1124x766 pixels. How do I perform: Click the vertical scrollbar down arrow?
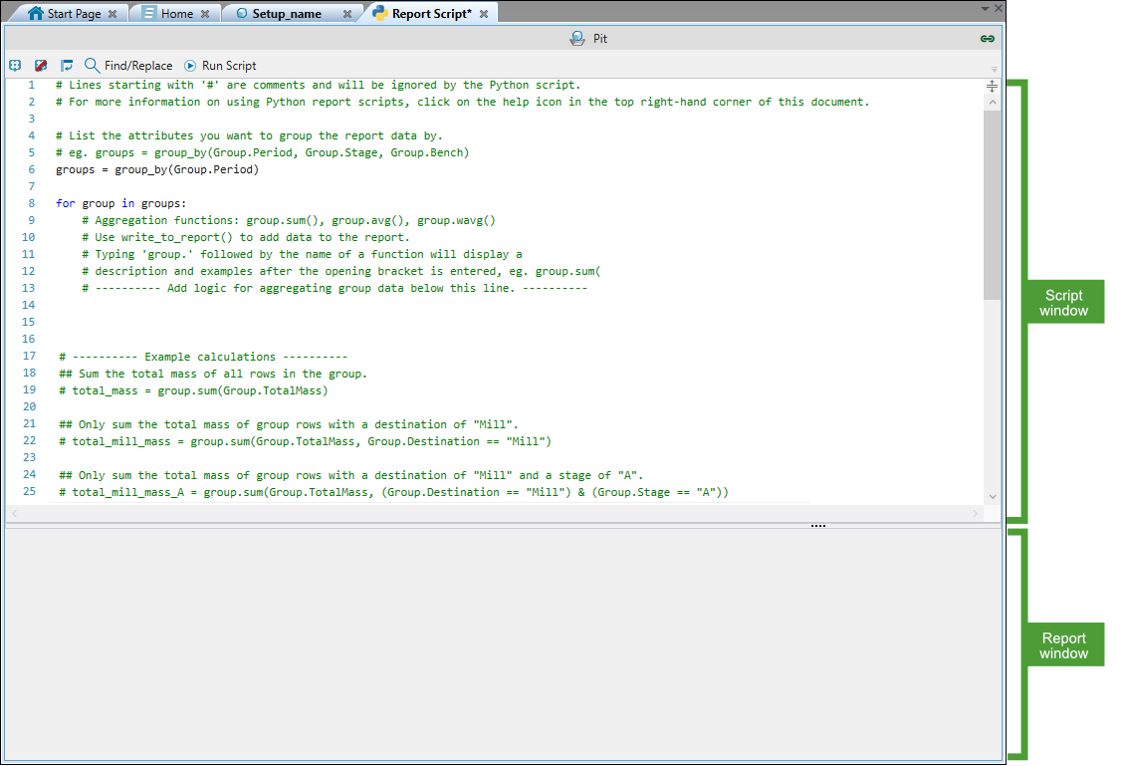click(x=993, y=496)
